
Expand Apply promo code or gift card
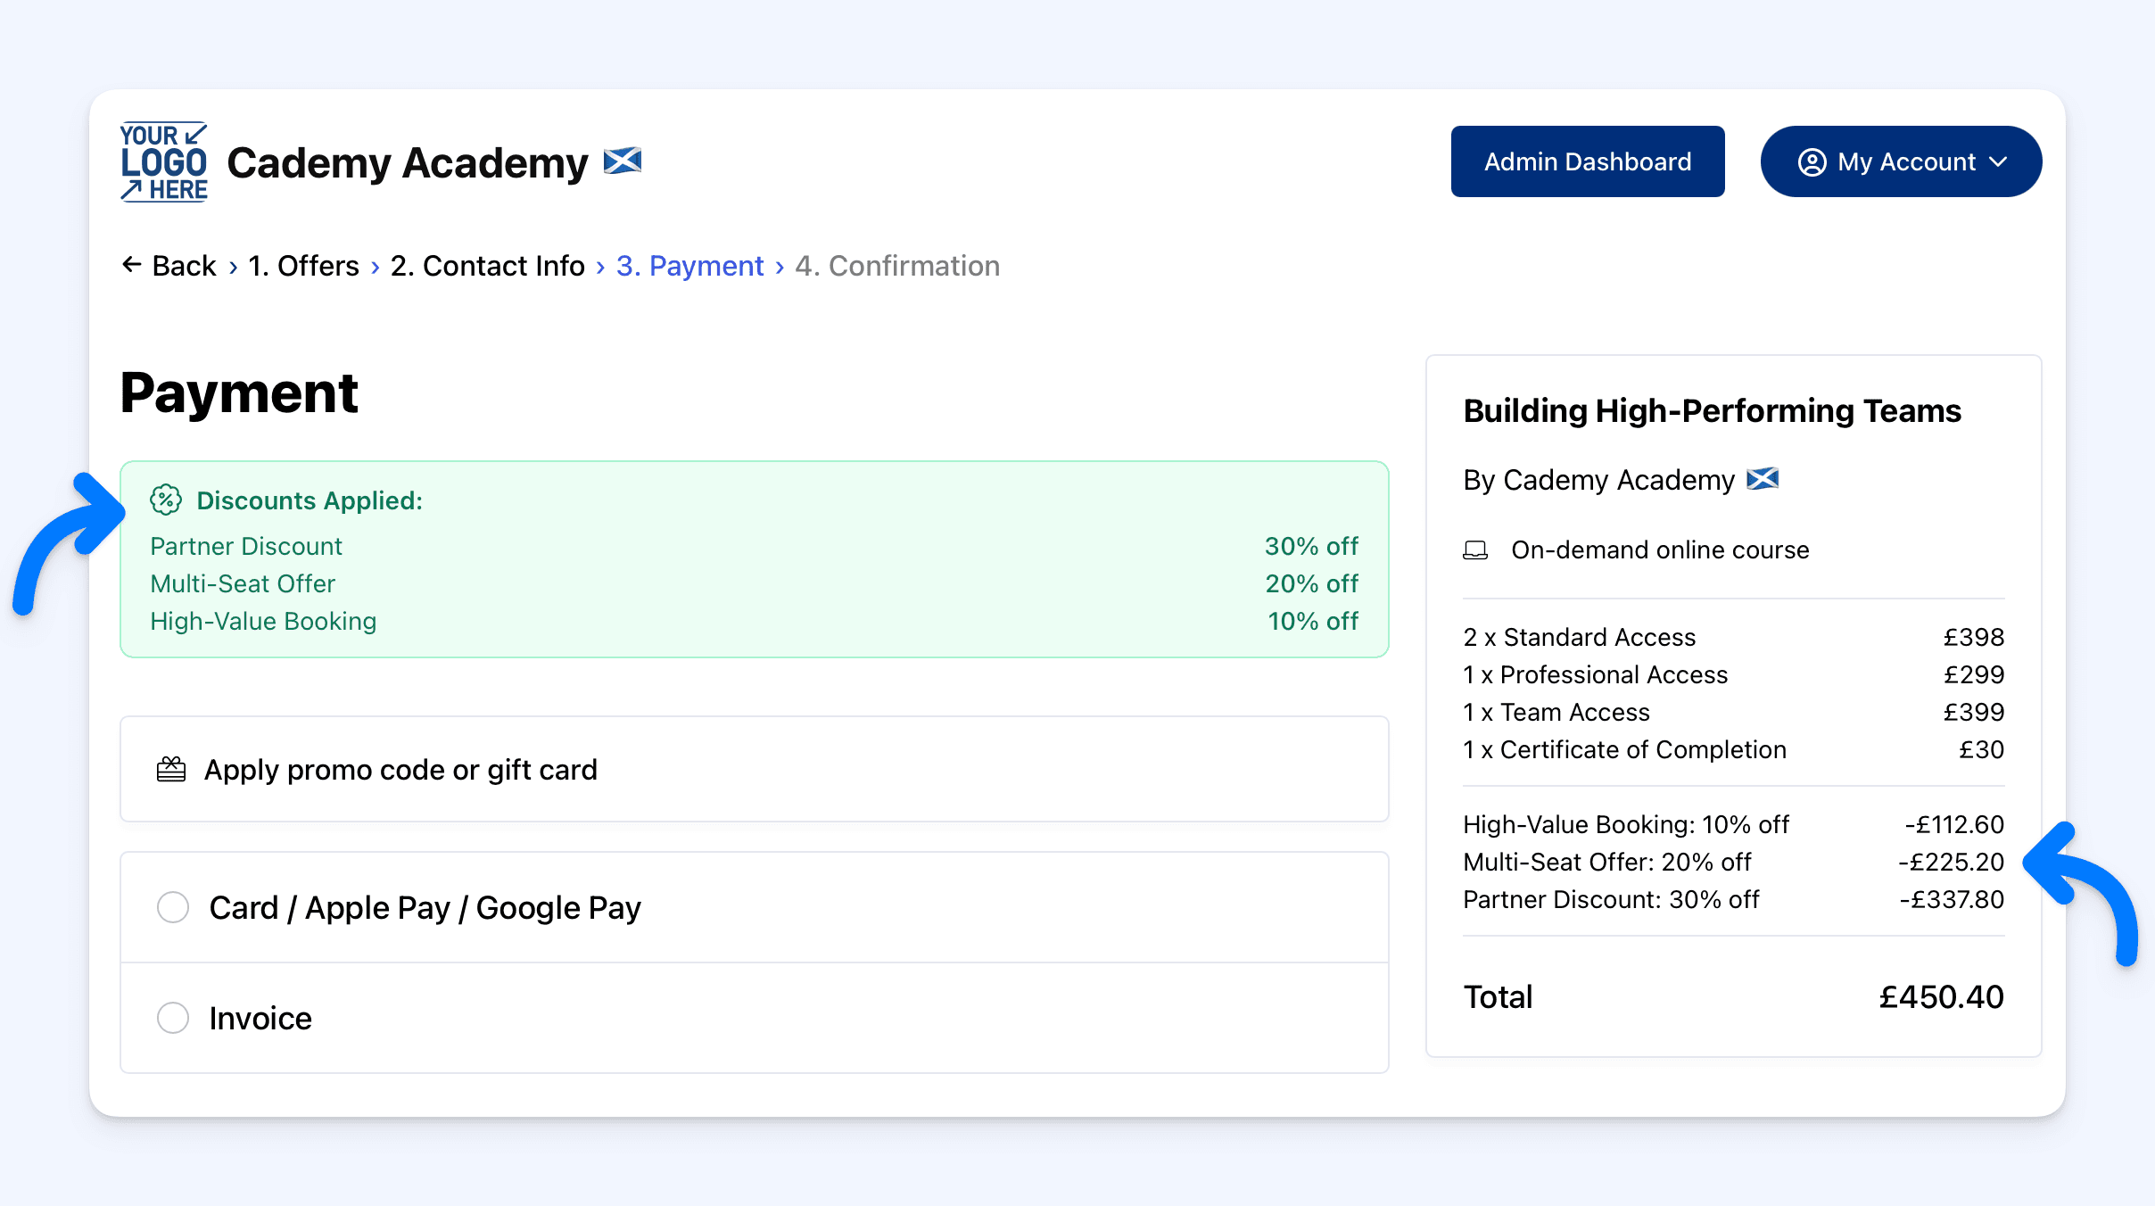(400, 769)
